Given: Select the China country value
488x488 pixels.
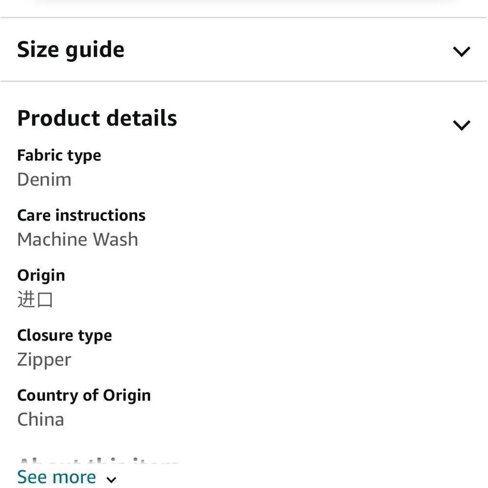Looking at the screenshot, I should click(41, 420).
